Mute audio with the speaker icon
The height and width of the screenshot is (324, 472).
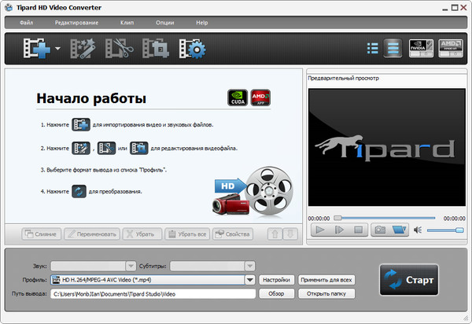419,230
